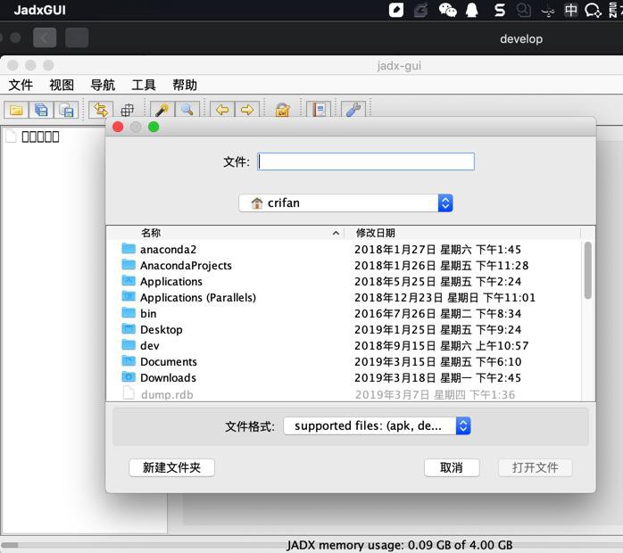Click the chat bubble icon right of 中
Viewport: 623px width, 553px height.
click(x=593, y=10)
